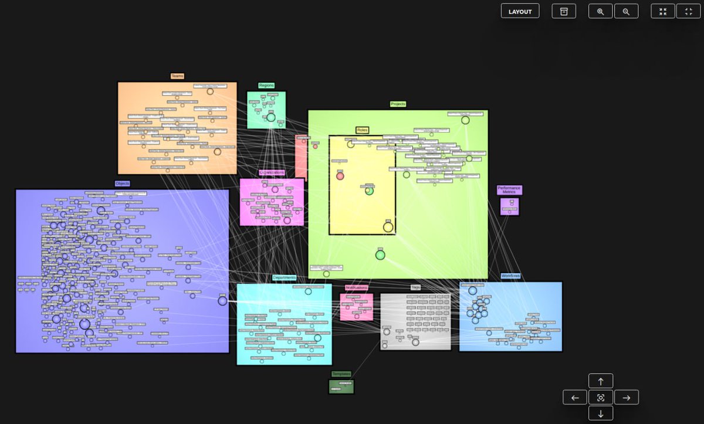Click the red circular node inside Roles

click(341, 174)
